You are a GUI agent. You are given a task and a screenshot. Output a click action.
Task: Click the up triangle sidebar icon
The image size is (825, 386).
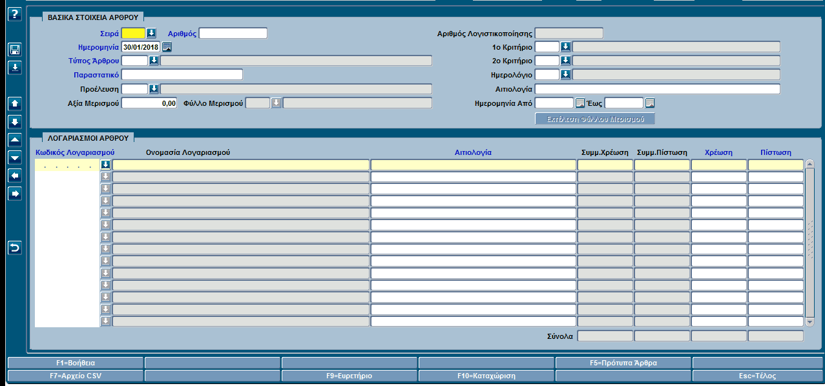(x=15, y=139)
